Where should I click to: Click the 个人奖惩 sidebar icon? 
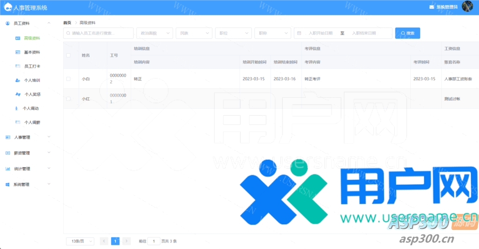click(17, 94)
